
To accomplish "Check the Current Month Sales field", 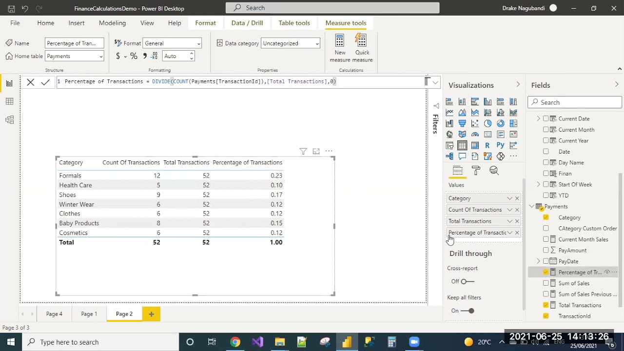I will 546,239.
